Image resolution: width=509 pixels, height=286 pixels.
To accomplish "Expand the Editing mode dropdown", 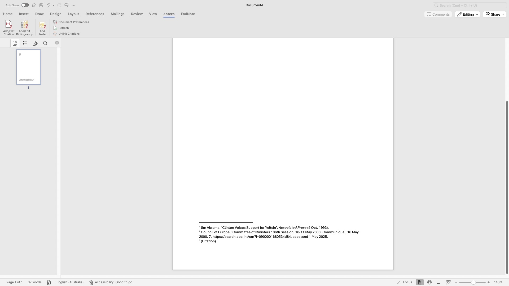I will coord(467,15).
